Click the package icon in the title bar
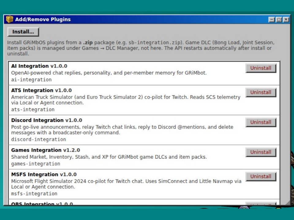Image resolution: width=294 pixels, height=220 pixels. point(9,19)
